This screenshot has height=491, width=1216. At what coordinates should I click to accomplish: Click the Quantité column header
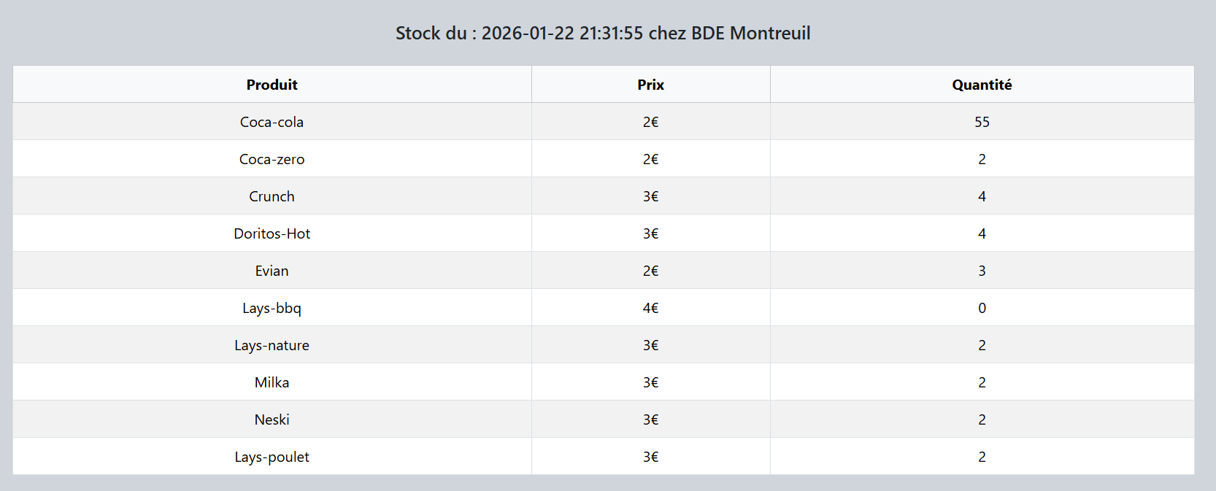pyautogui.click(x=982, y=85)
